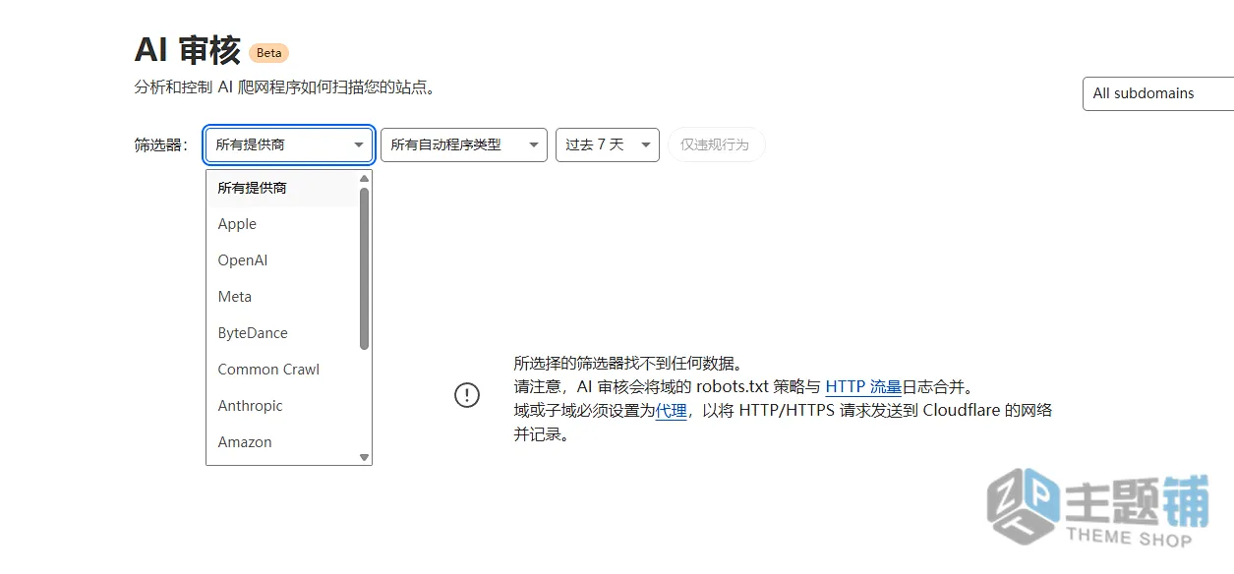Click the provider list scroll-up arrow
The width and height of the screenshot is (1234, 574).
[365, 178]
